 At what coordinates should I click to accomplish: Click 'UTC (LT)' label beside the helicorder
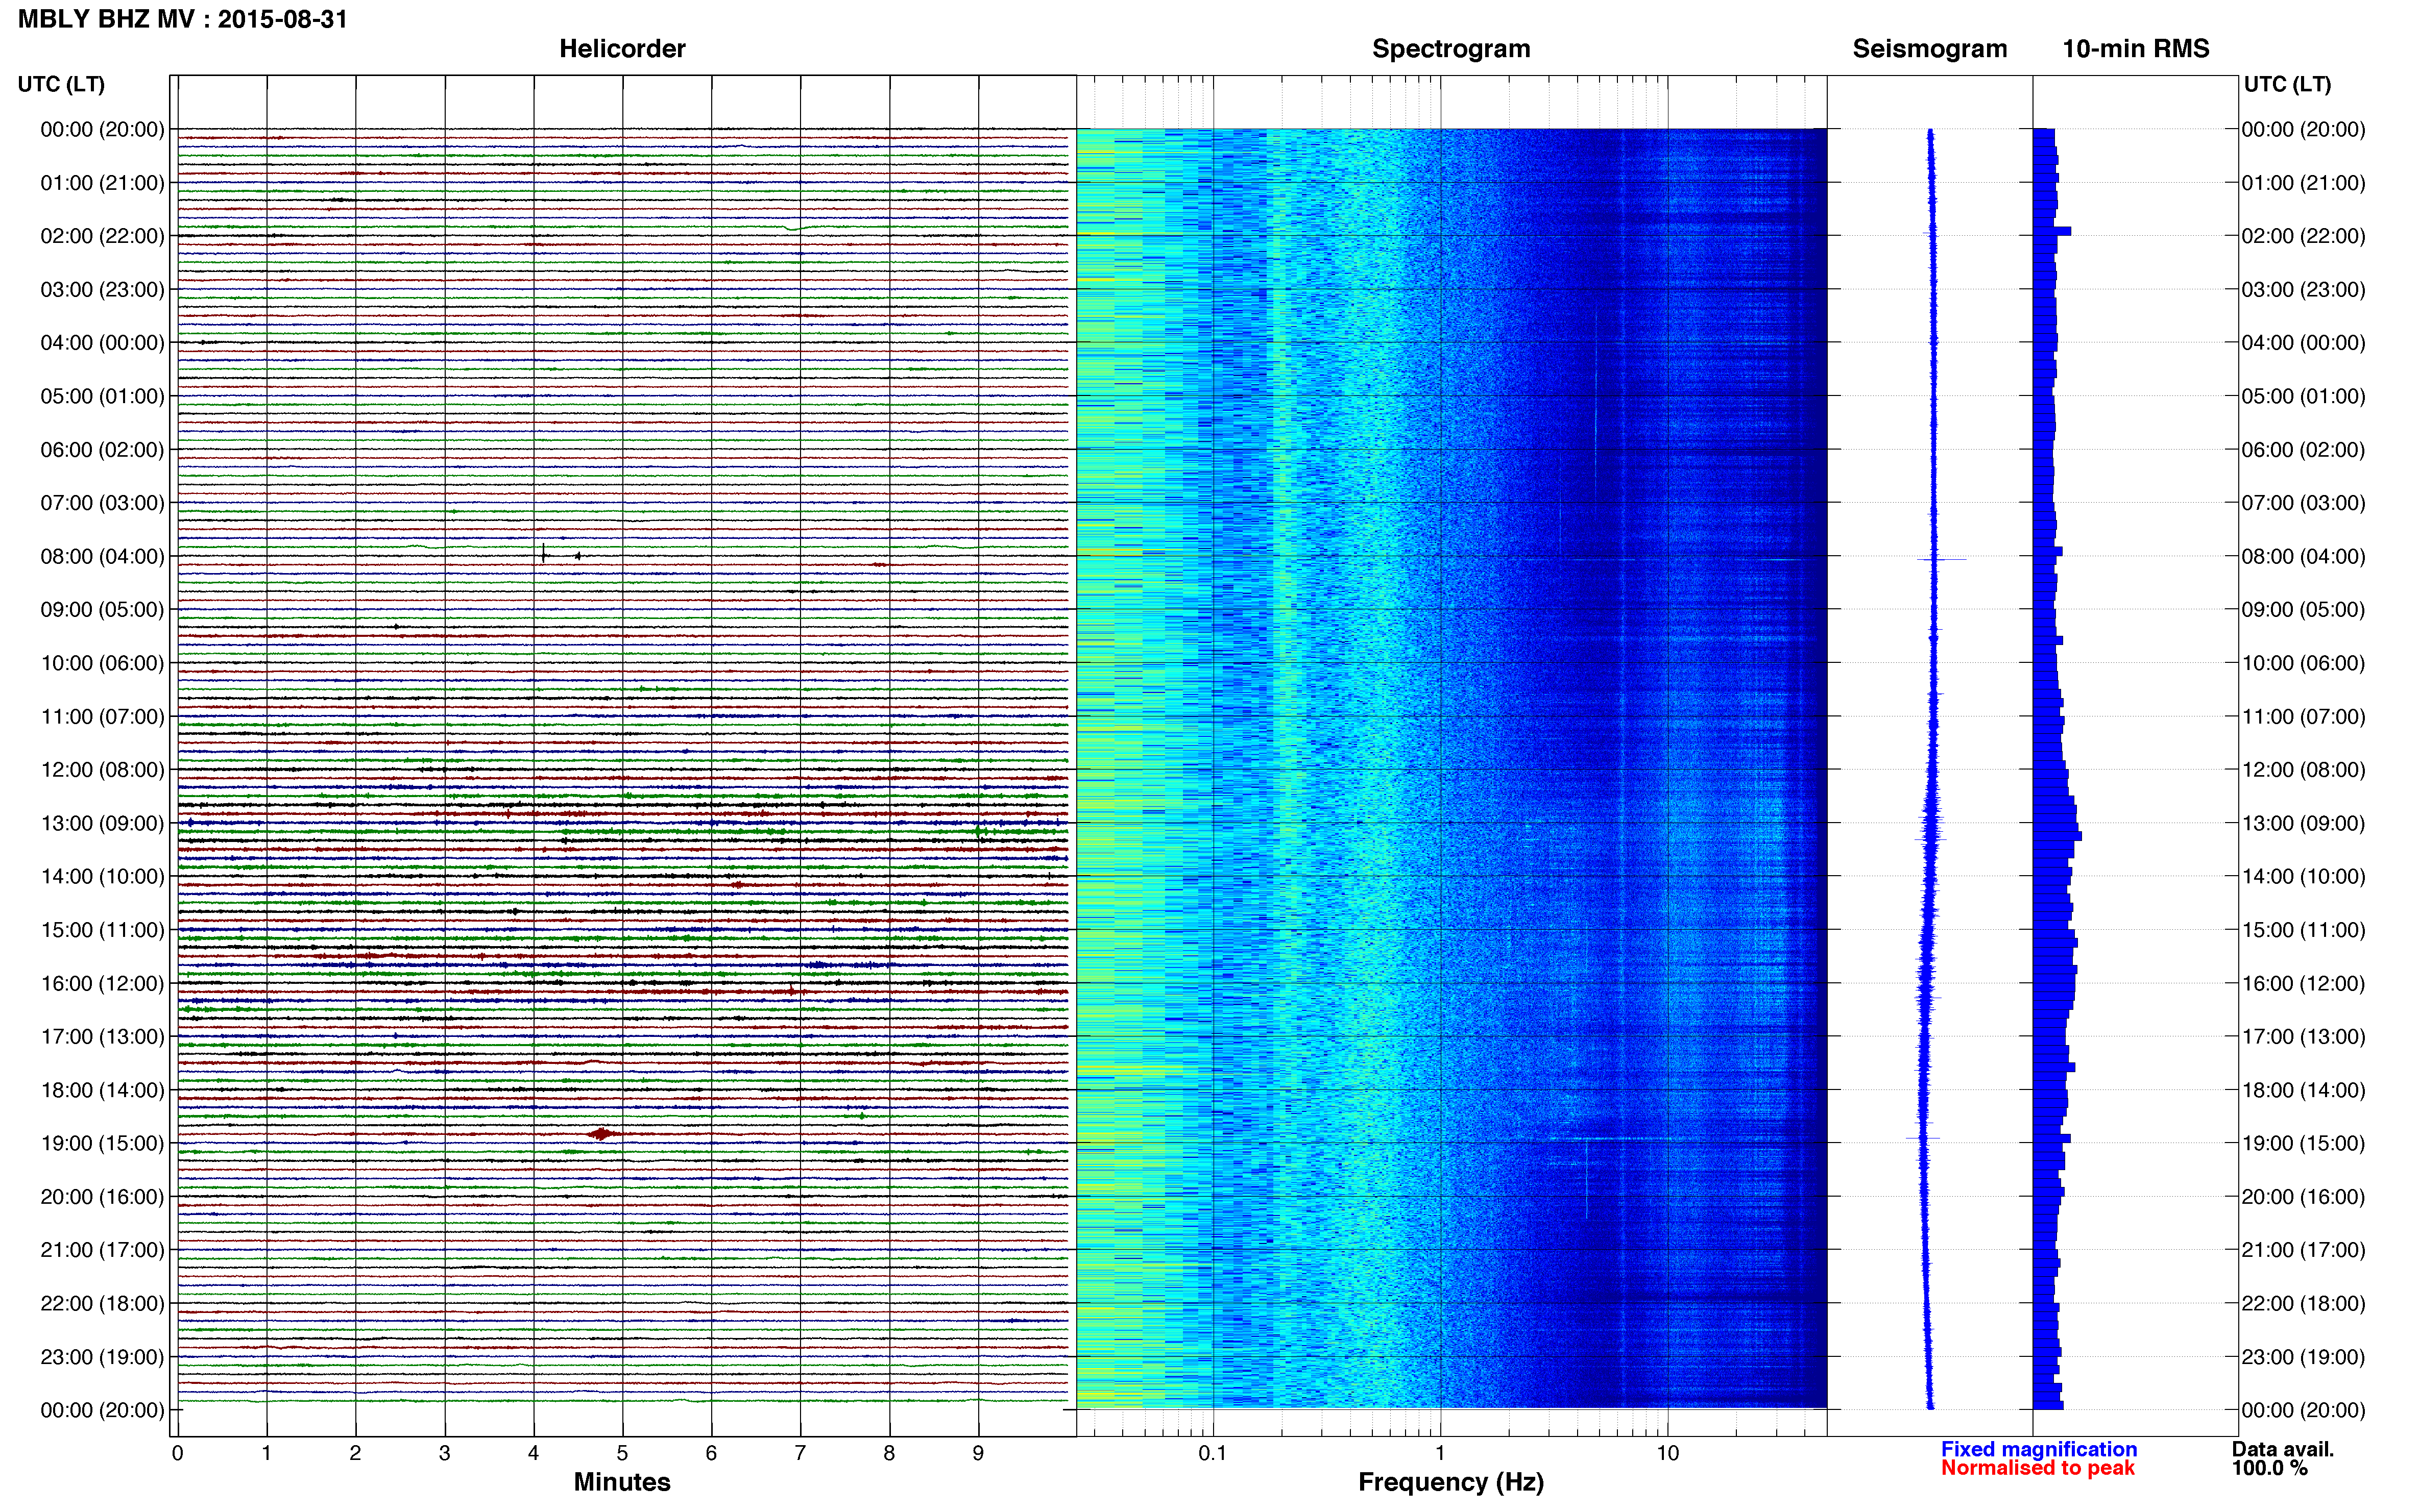(61, 84)
